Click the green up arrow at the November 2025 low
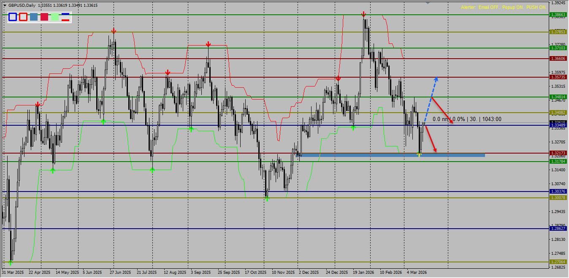 (x=267, y=198)
